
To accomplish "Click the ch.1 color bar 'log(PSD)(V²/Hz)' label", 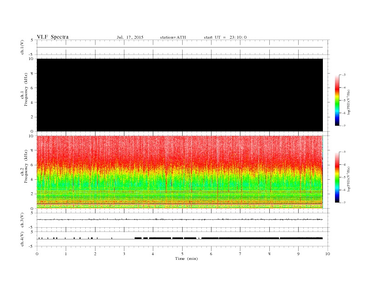I will [348, 102].
